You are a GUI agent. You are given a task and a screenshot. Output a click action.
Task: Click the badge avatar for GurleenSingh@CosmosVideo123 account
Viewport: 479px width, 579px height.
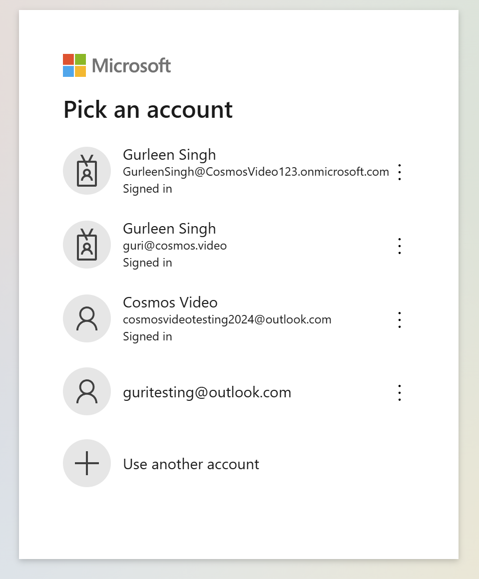pos(87,171)
